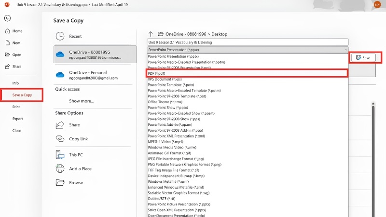The height and width of the screenshot is (217, 386).
Task: Choose XPS Document (*.xps) format
Action: [x=248, y=79]
